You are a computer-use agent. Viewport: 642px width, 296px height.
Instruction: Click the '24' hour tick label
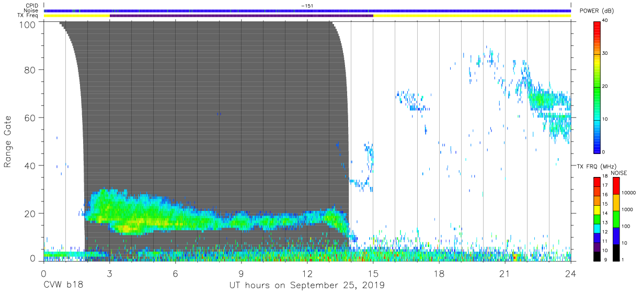571,273
